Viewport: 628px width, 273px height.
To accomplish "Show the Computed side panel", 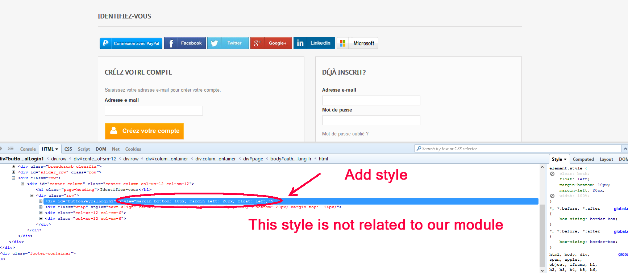I will tap(583, 159).
